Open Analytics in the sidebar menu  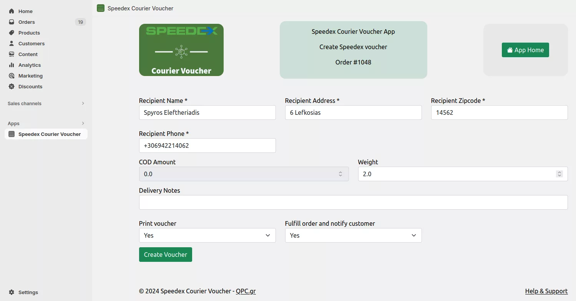[30, 65]
